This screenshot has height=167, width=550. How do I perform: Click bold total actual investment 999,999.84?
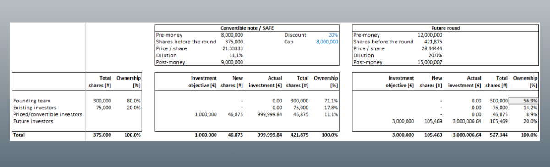click(x=270, y=135)
